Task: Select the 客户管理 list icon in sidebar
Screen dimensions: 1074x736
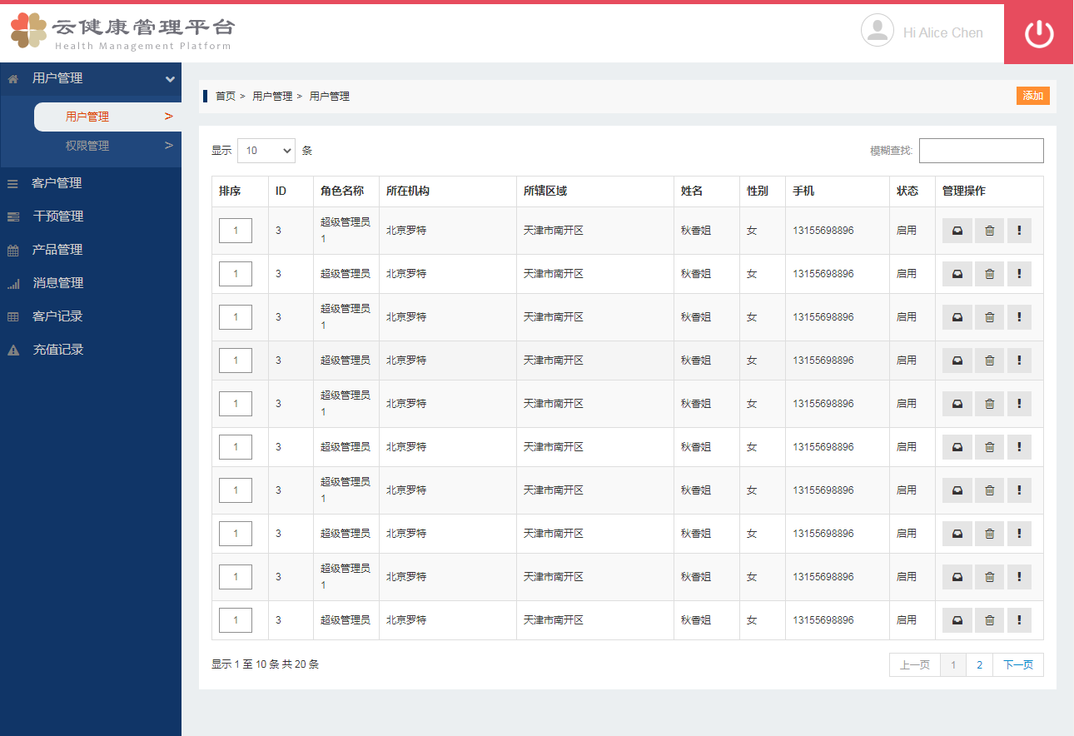Action: (12, 182)
